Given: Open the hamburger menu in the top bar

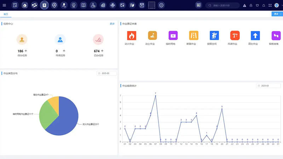Looking at the screenshot, I should tap(4, 5).
